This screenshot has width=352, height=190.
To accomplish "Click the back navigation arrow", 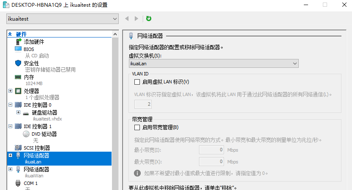I will pyautogui.click(x=127, y=19).
